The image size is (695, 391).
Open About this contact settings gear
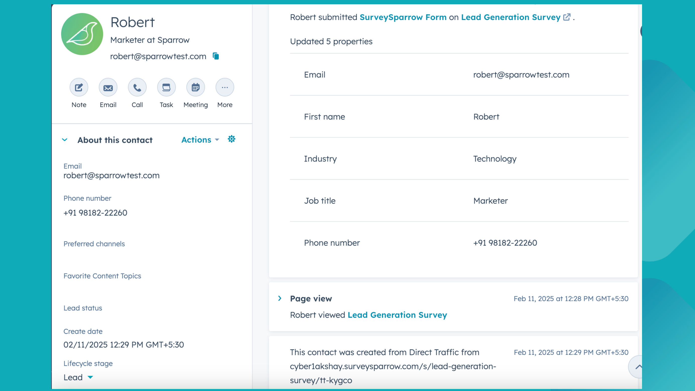231,139
